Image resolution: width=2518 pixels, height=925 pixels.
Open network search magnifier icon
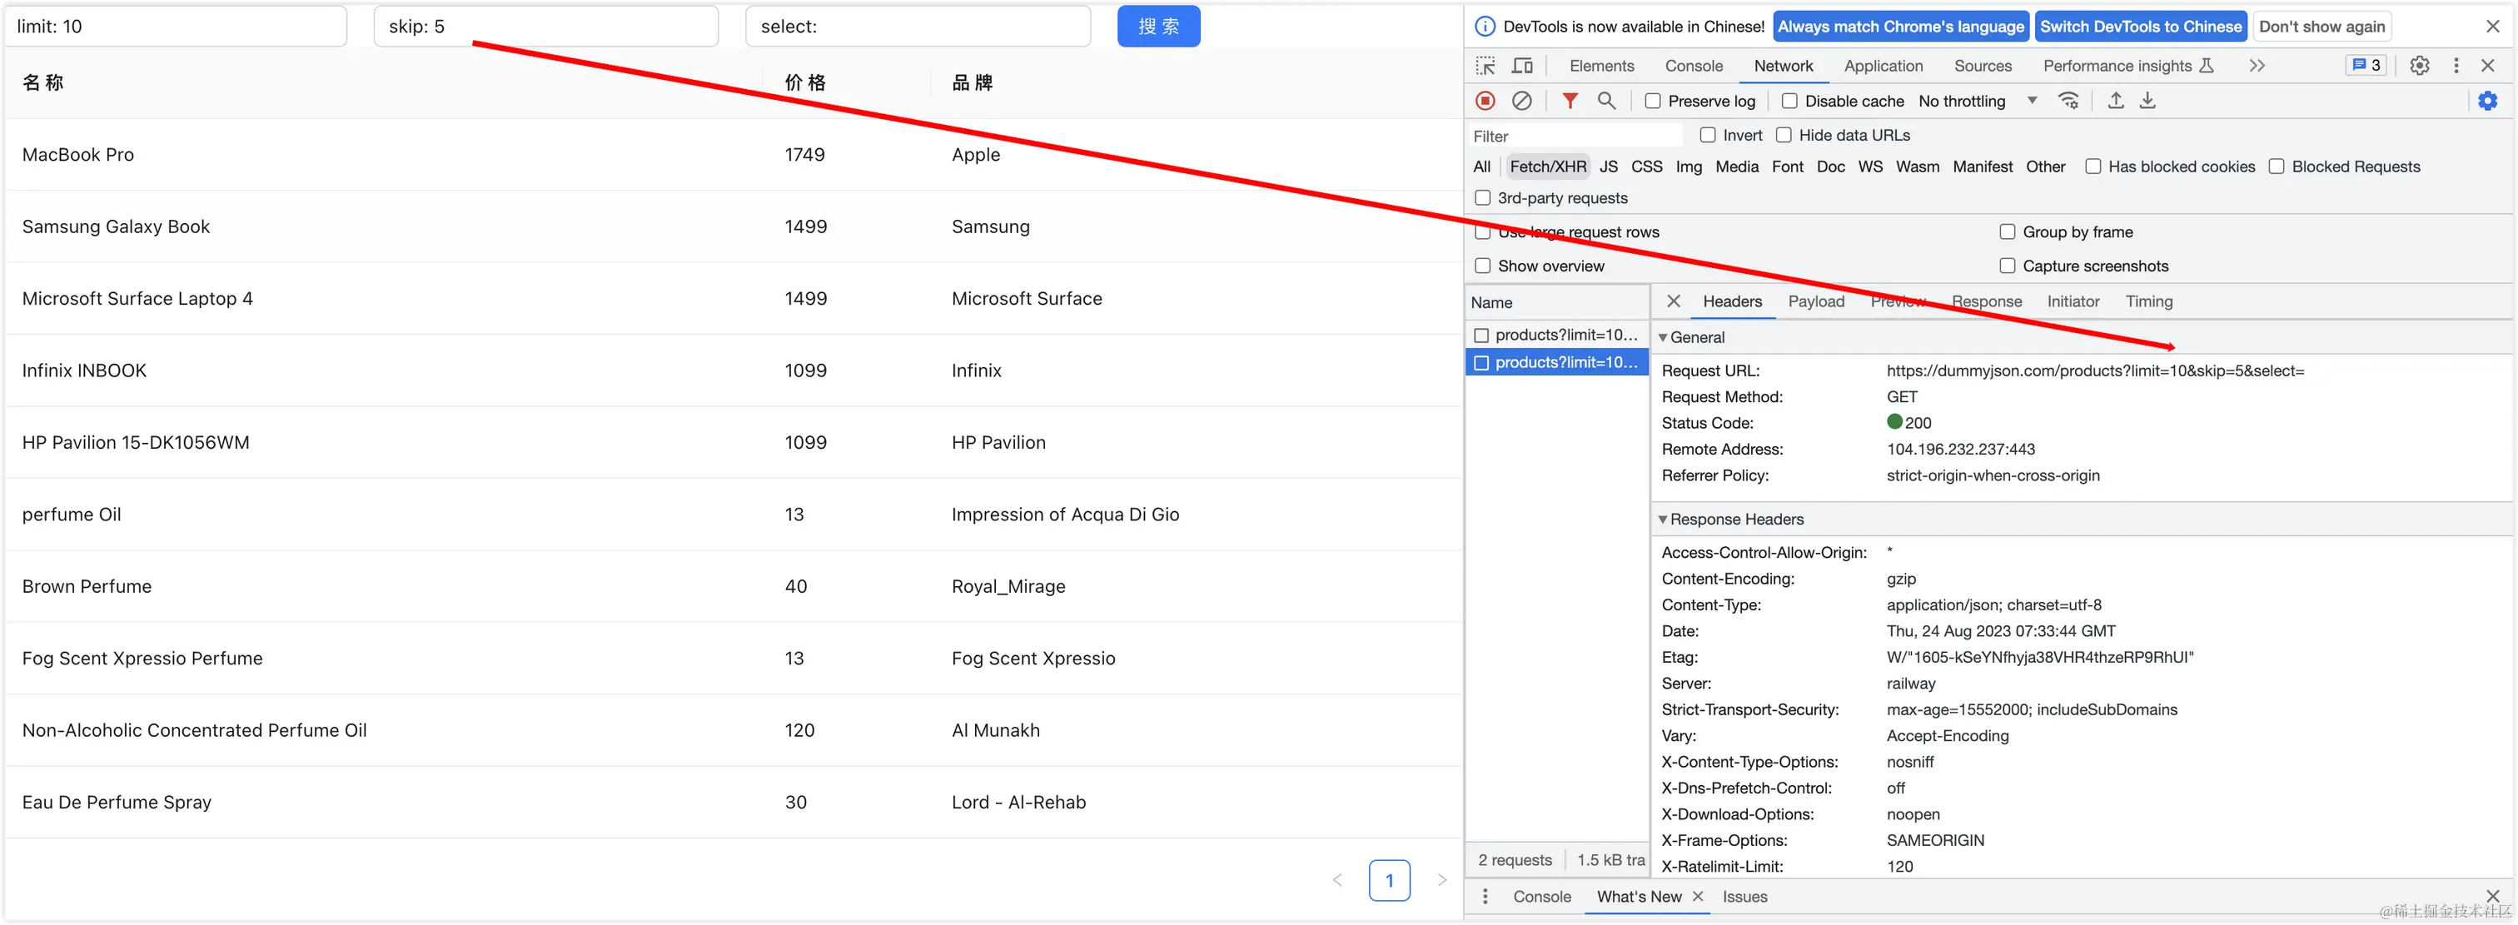click(x=1606, y=101)
